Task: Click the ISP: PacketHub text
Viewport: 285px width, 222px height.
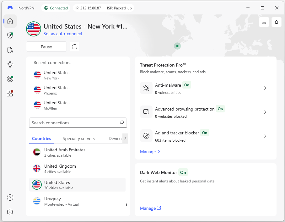Action: click(x=119, y=8)
